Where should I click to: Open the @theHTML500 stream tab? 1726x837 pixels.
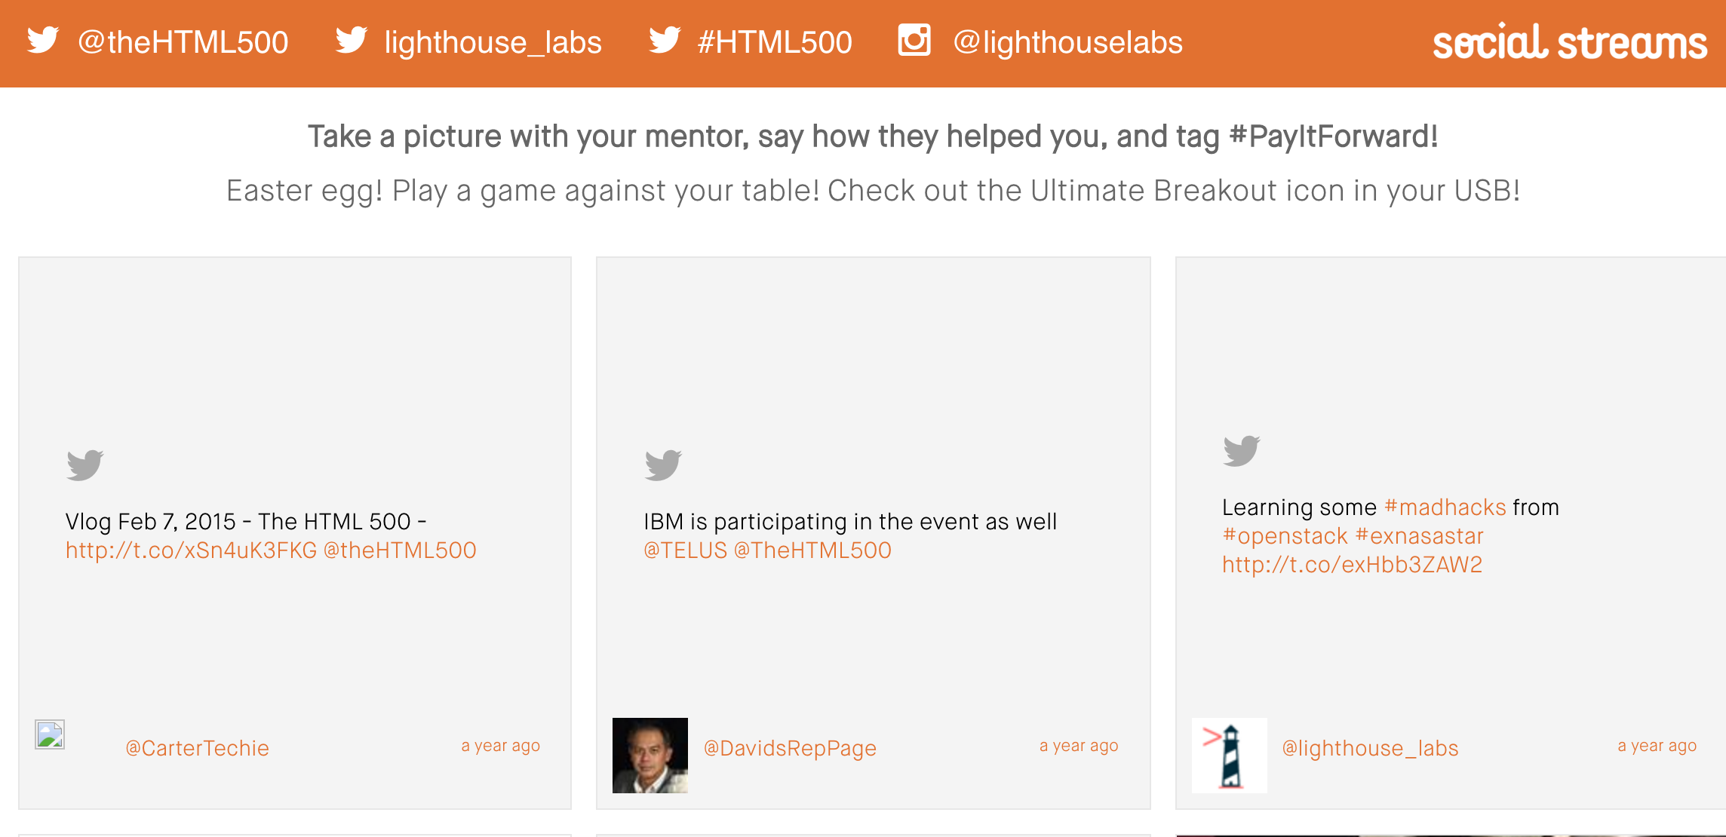(183, 42)
